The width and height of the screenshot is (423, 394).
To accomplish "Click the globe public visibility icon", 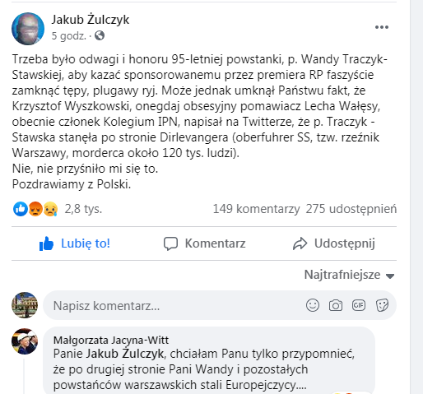I will [x=100, y=35].
